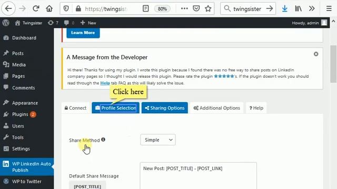The image size is (337, 189).
Task: Show more toolbar tools chevrons
Action: (x=312, y=8)
